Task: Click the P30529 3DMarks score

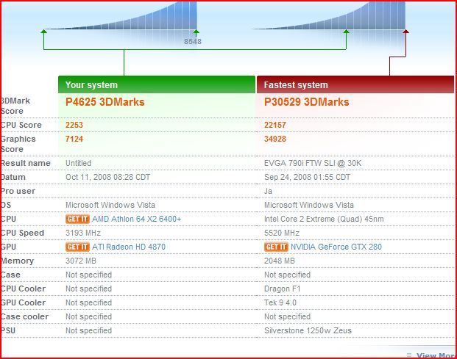Action: (x=307, y=102)
